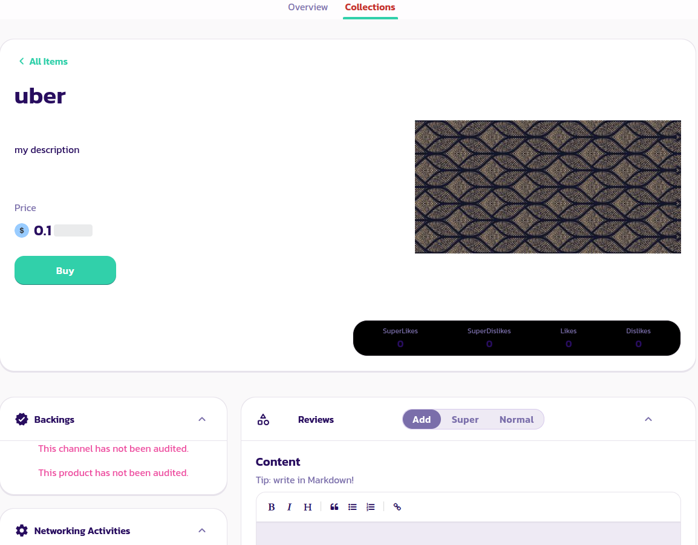
Task: Click the Backings verified badge icon
Action: pyautogui.click(x=22, y=419)
